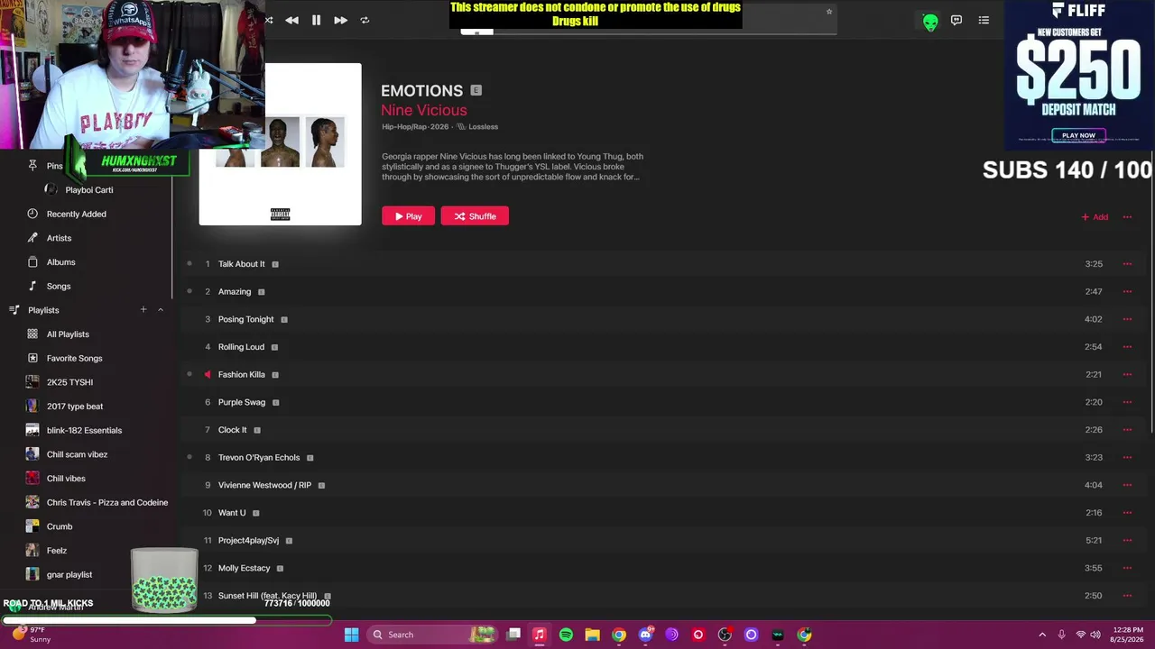The height and width of the screenshot is (649, 1155).
Task: Open the Windows Start menu
Action: (x=351, y=635)
